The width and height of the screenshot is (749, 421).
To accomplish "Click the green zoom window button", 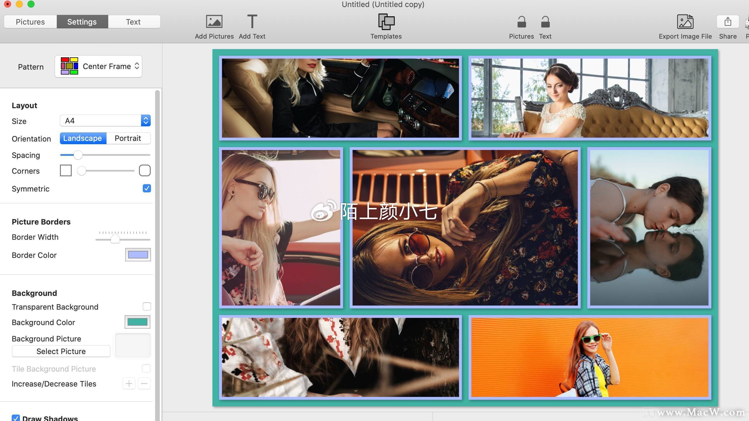I will (31, 4).
